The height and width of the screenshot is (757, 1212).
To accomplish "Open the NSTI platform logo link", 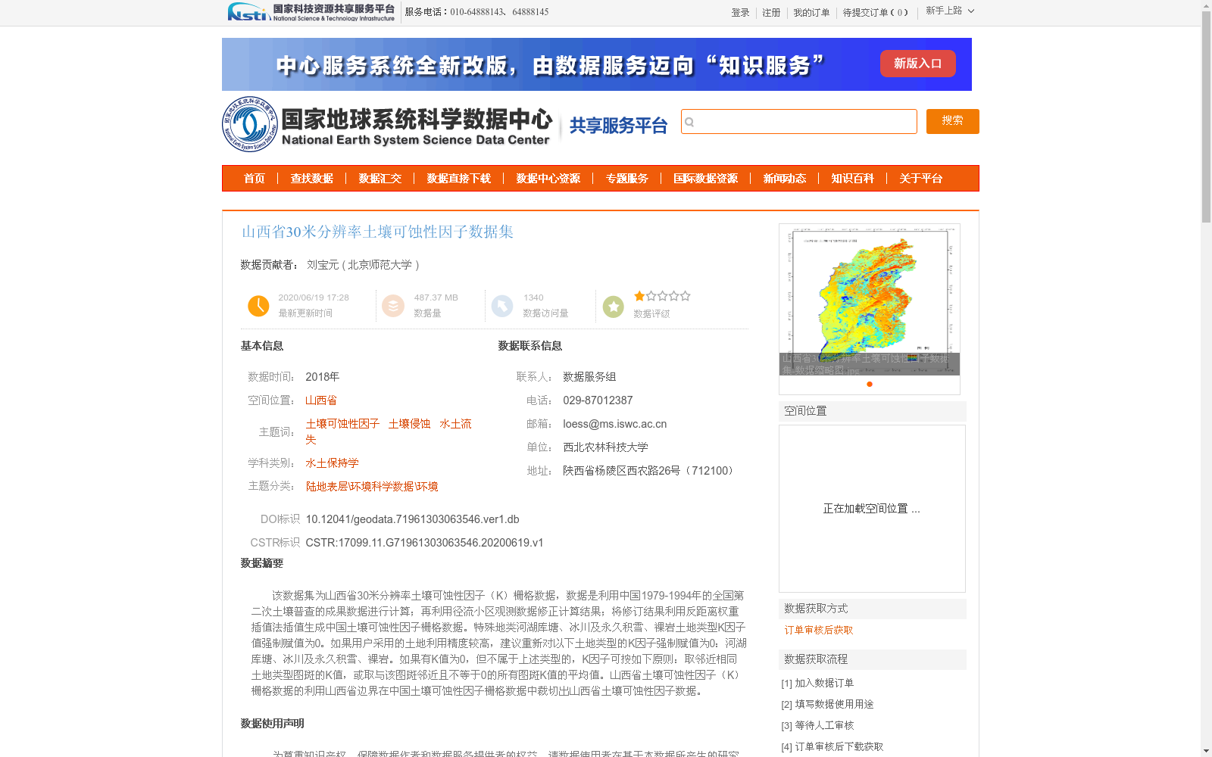I will [311, 12].
